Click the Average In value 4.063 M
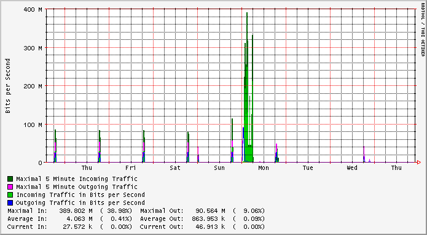This screenshot has height=235, width=427. point(79,218)
